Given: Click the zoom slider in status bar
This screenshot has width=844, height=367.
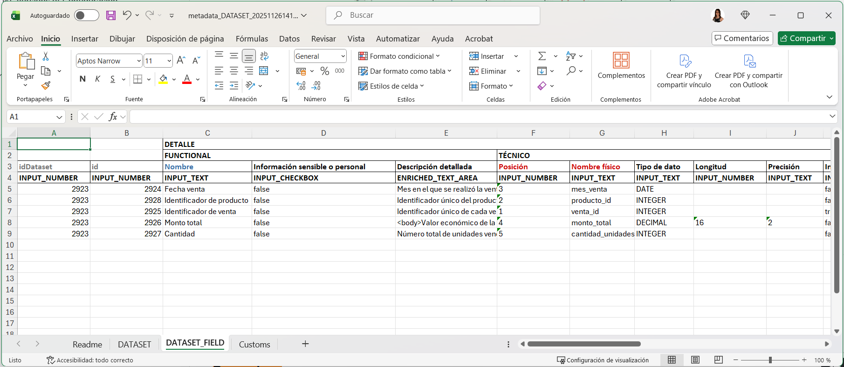Looking at the screenshot, I should 770,360.
